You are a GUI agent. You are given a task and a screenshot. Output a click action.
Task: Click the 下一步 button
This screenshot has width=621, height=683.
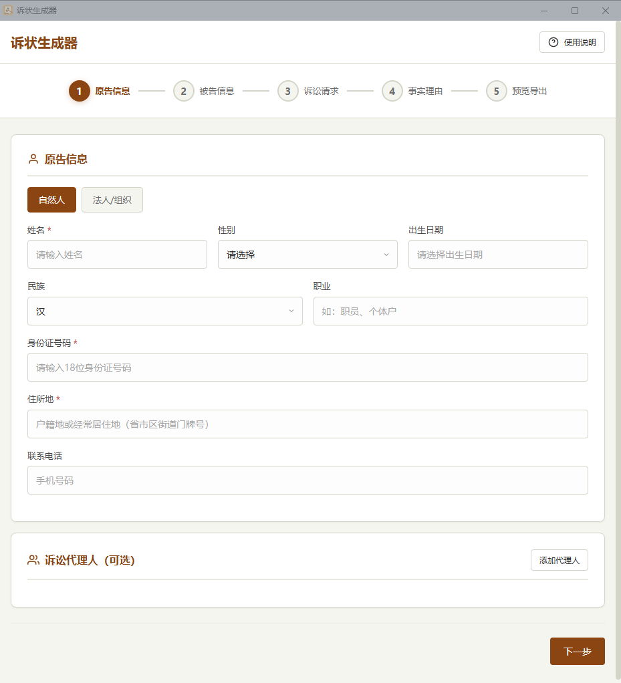pyautogui.click(x=577, y=652)
